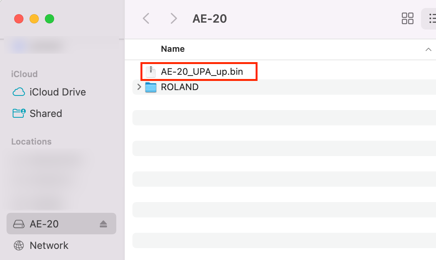Click the AE-20 drive icon in sidebar
Screen dimensions: 436x260
point(19,224)
